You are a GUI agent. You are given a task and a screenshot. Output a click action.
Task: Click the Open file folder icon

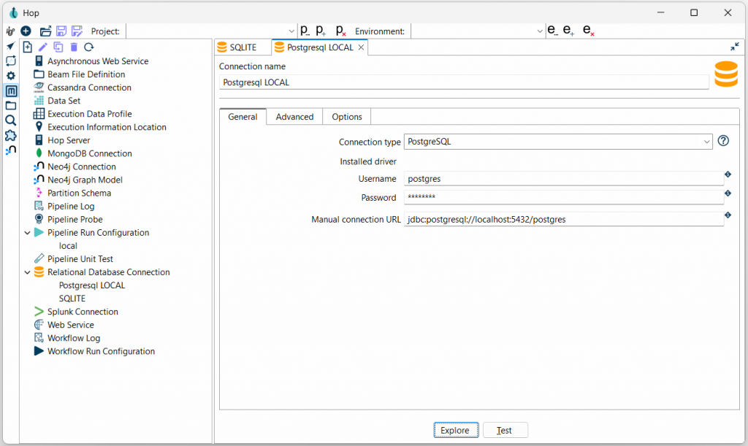(45, 31)
